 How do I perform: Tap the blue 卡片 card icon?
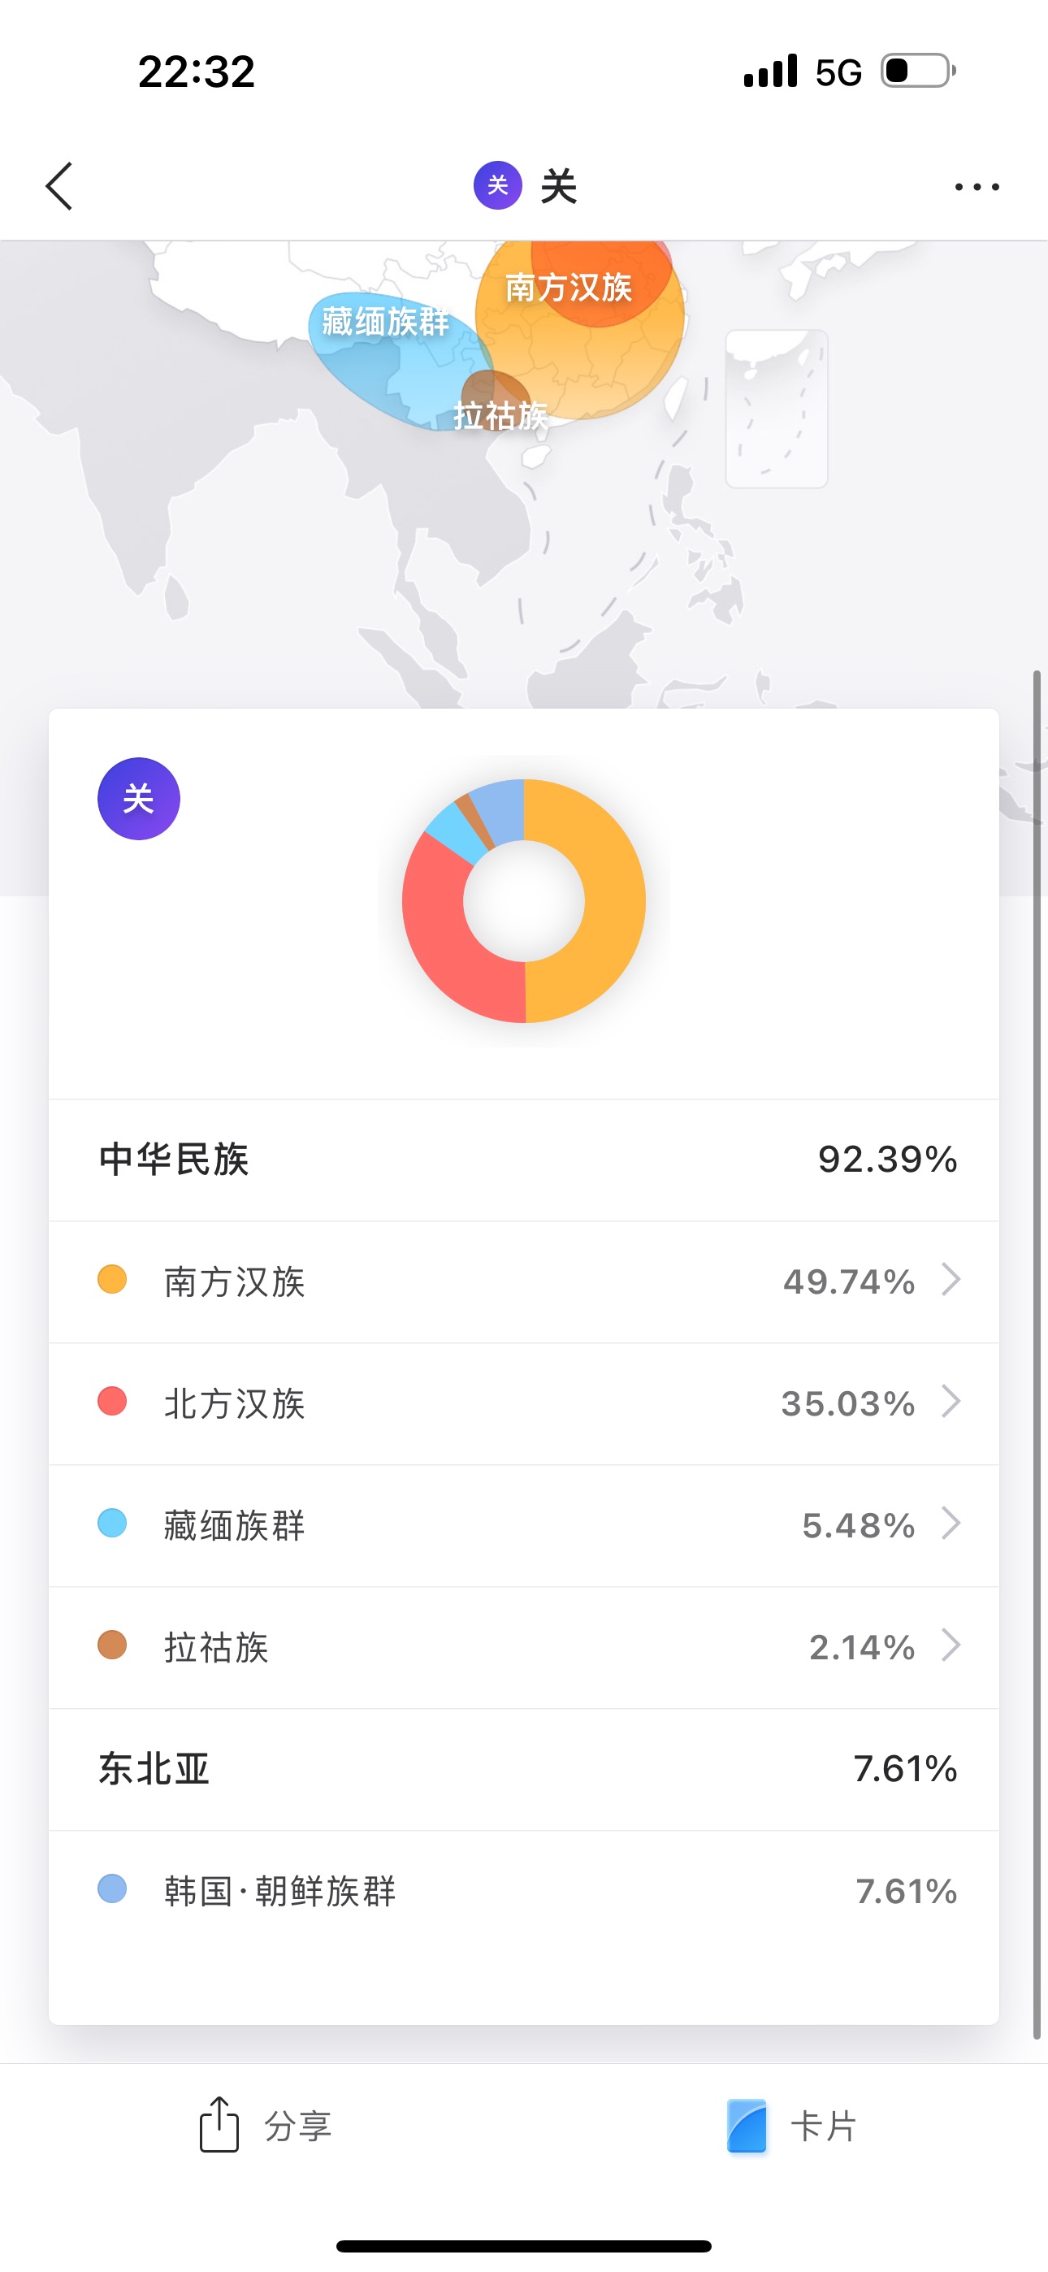click(x=747, y=2127)
